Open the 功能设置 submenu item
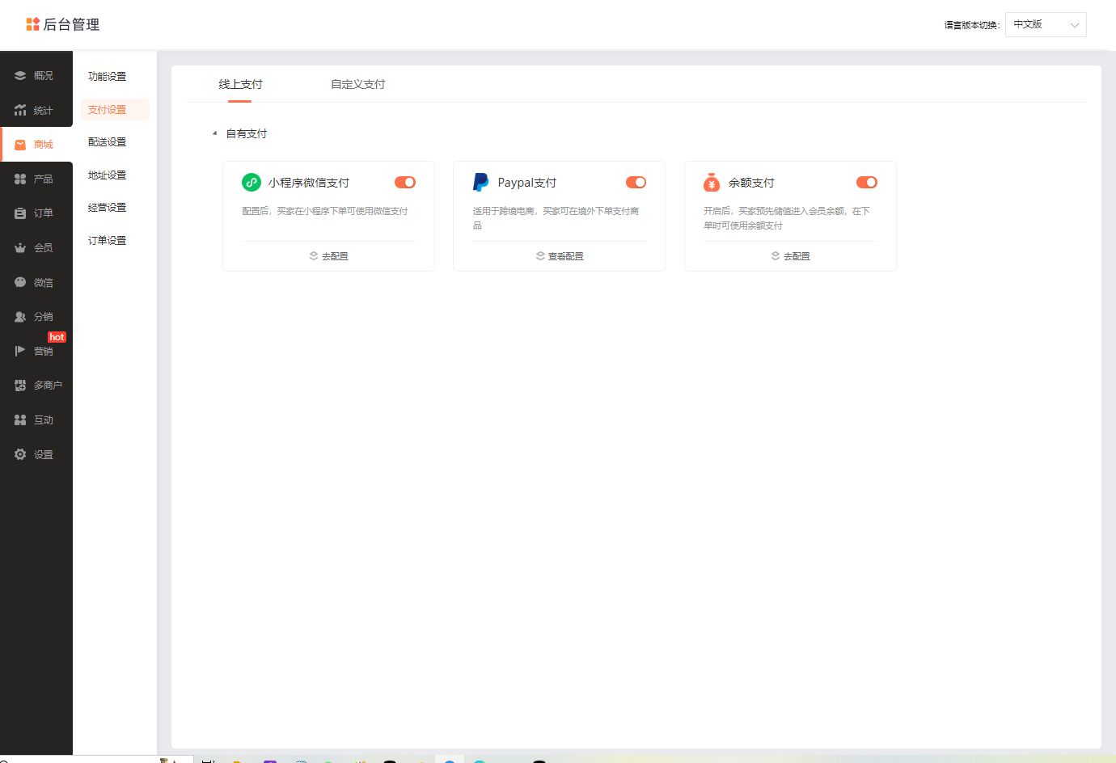1116x763 pixels. [x=107, y=76]
